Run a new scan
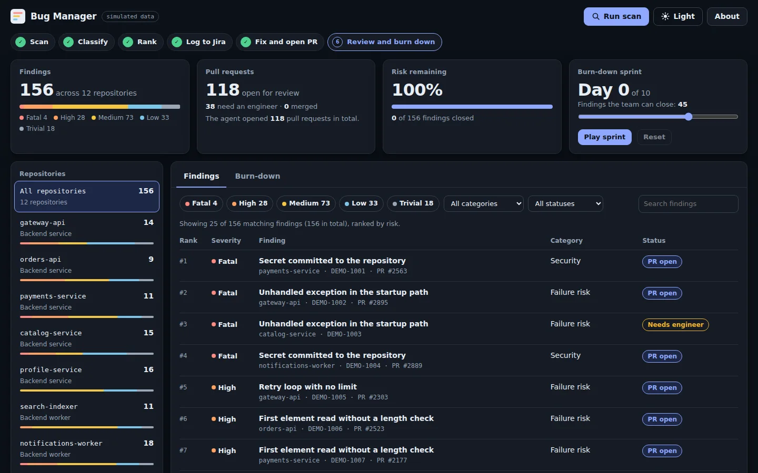The width and height of the screenshot is (758, 473). [x=616, y=16]
